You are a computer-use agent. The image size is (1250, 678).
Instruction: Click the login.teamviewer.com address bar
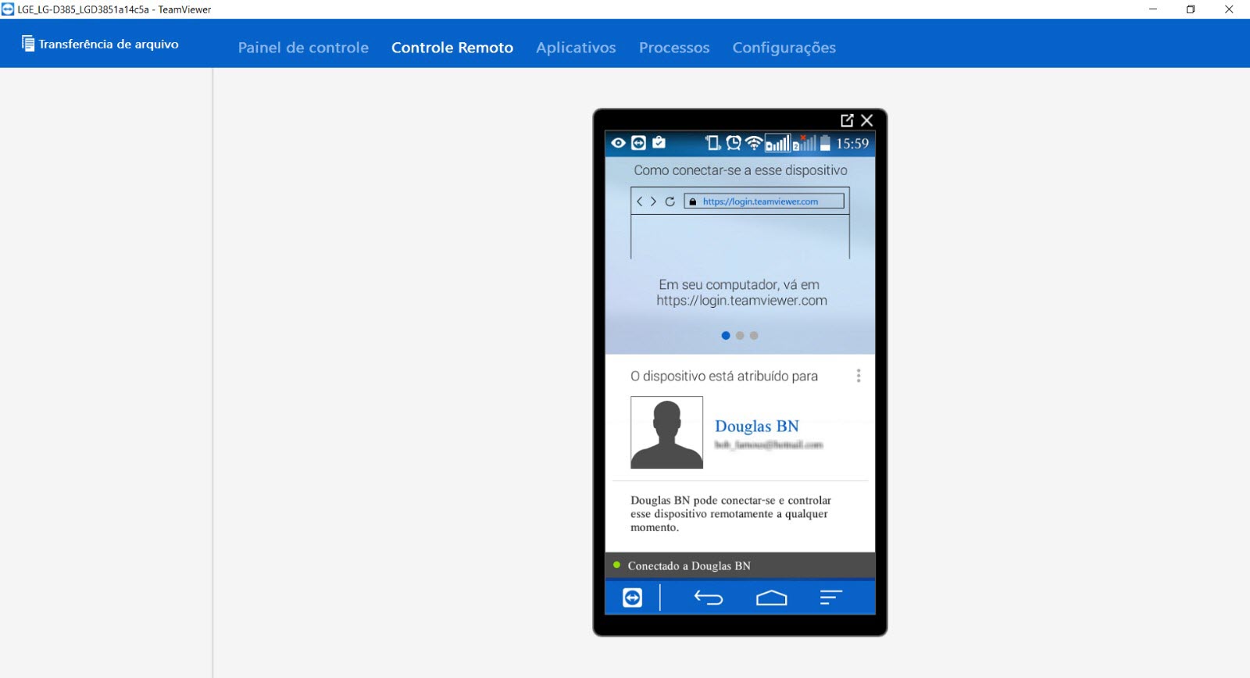coord(764,202)
